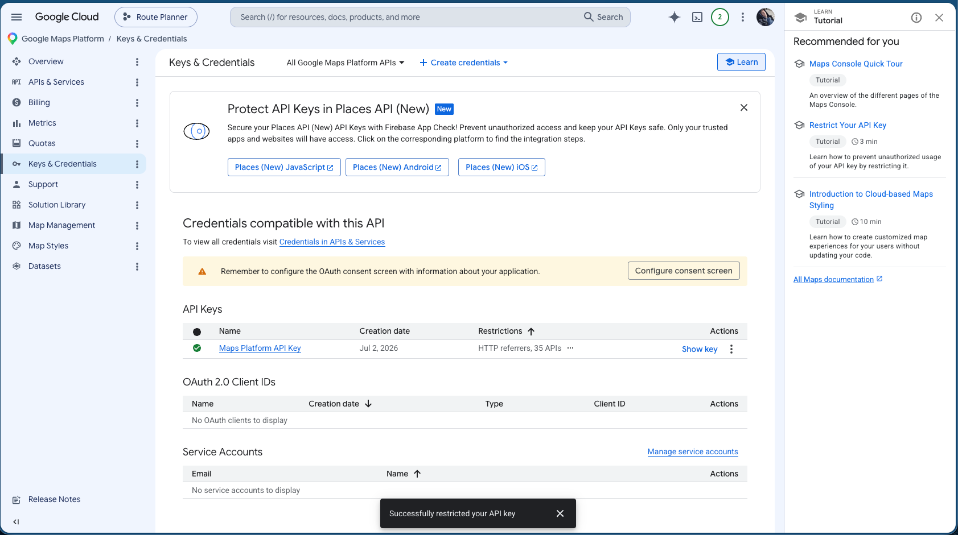Open more options for Billing

137,103
